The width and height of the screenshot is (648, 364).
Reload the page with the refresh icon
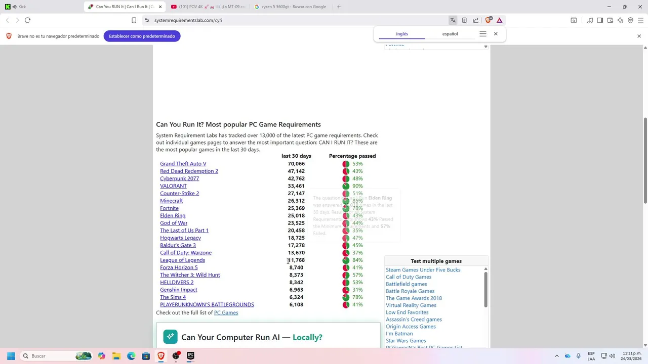click(27, 20)
